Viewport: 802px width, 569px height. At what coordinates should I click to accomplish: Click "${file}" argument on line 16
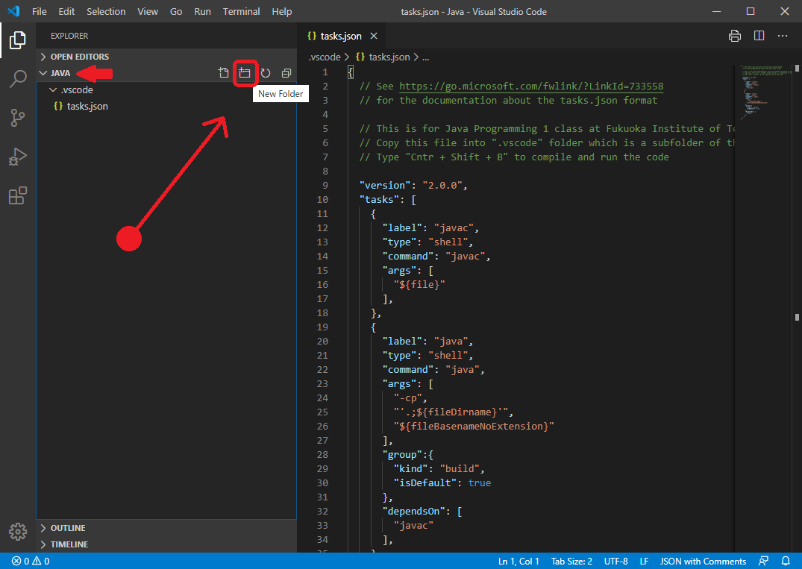419,285
